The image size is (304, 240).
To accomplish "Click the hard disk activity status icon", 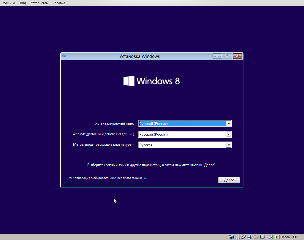I will (x=231, y=237).
